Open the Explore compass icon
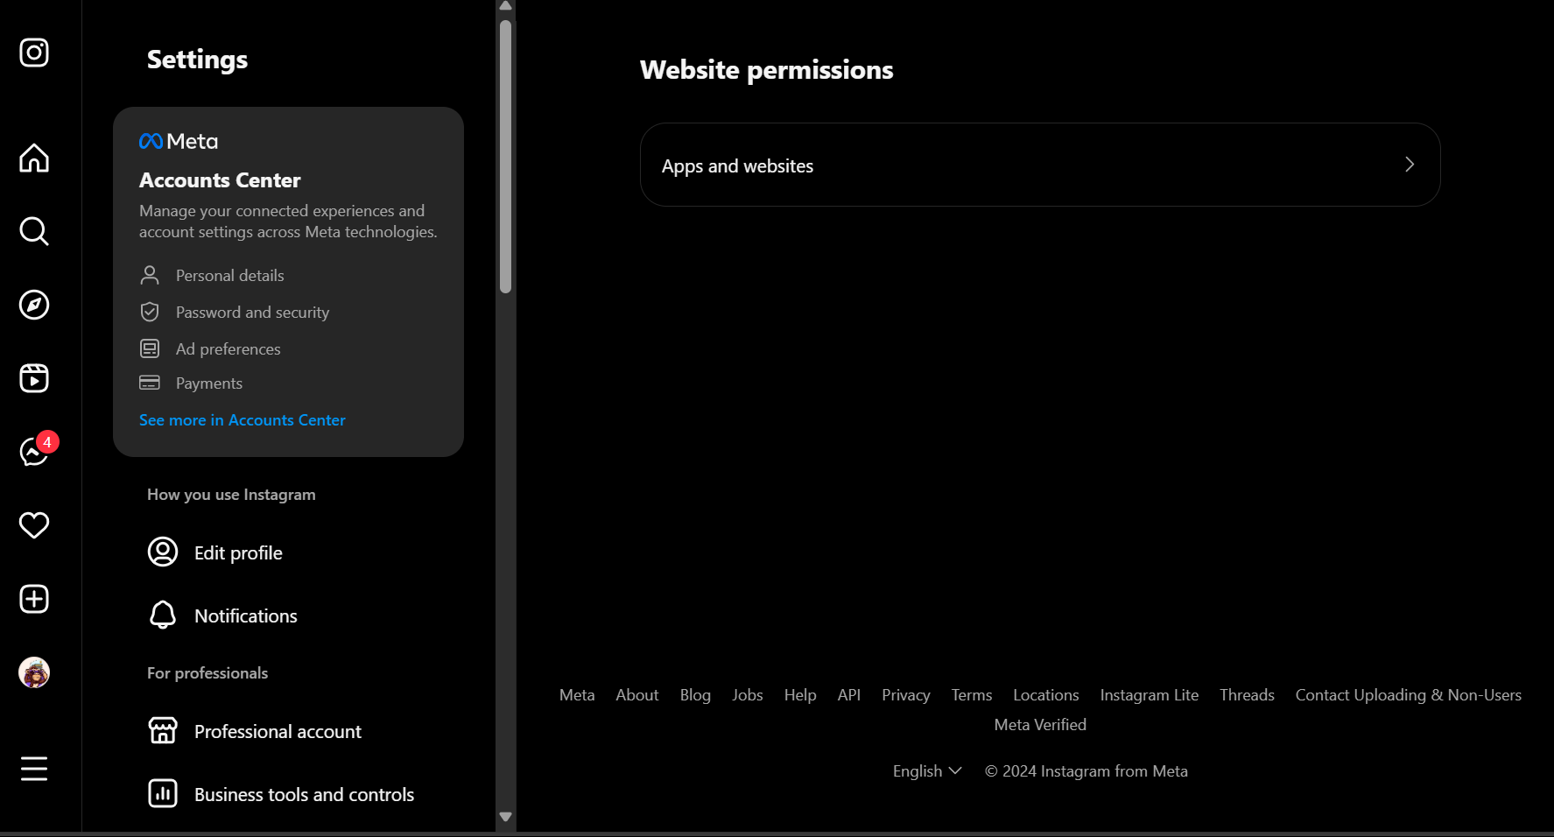The image size is (1554, 837). click(34, 305)
